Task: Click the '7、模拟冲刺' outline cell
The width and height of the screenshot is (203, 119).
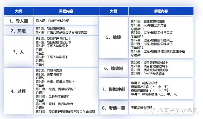Action: (x=114, y=89)
